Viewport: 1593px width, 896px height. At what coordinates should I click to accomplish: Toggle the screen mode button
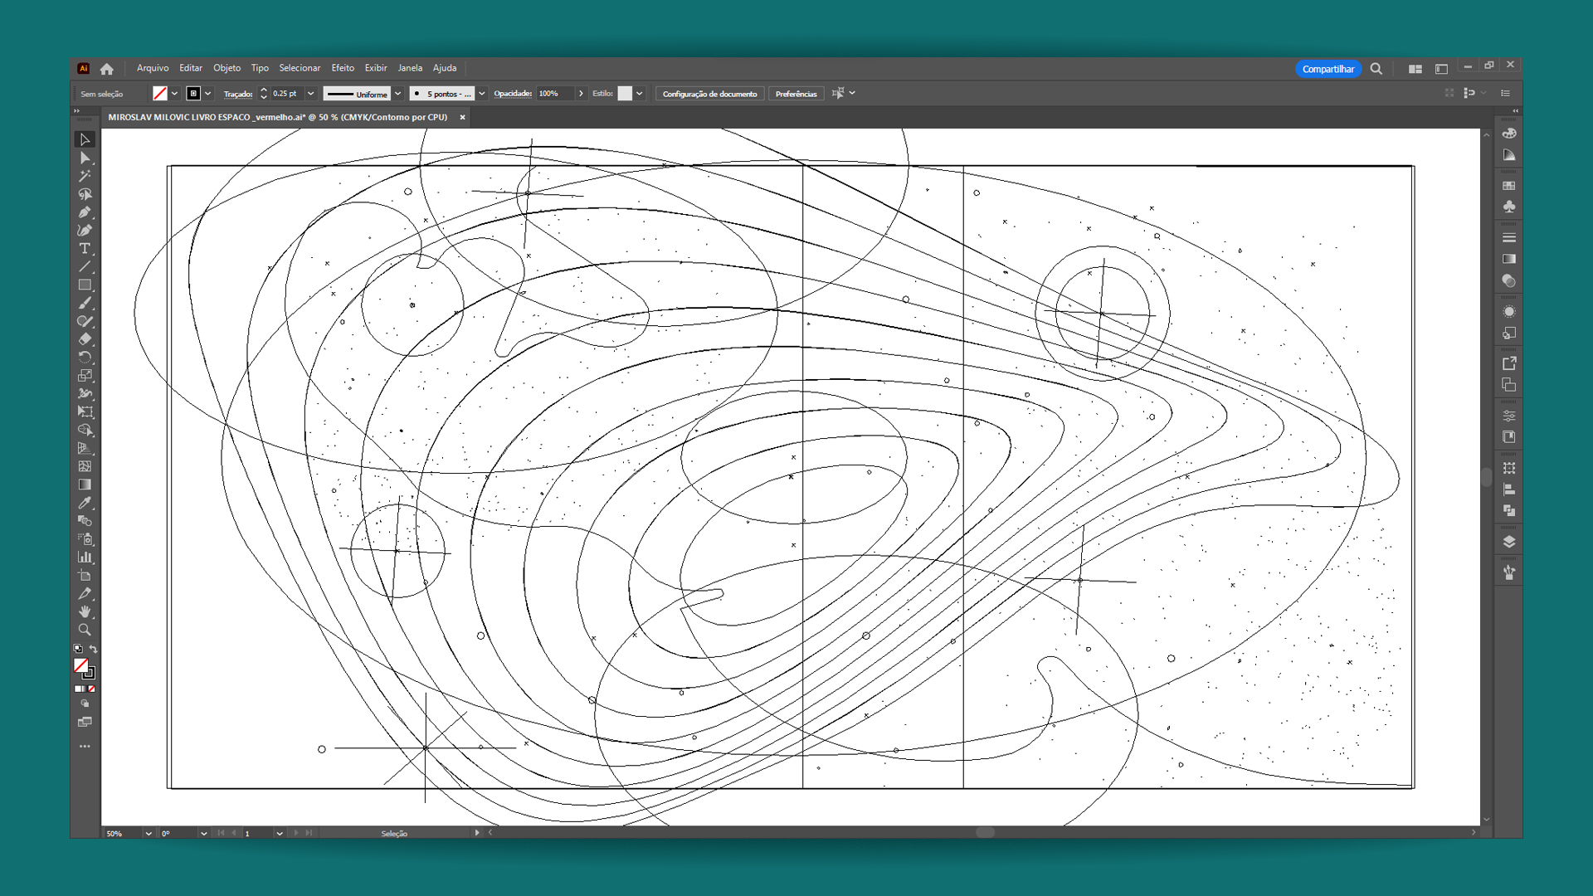click(x=85, y=722)
